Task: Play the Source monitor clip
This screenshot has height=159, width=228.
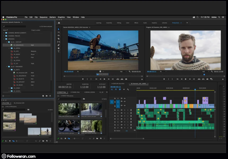Action: pos(104,79)
